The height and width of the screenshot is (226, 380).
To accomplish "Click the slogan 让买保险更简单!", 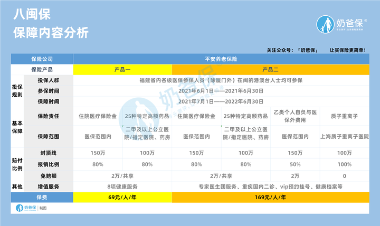I will coord(347,50).
